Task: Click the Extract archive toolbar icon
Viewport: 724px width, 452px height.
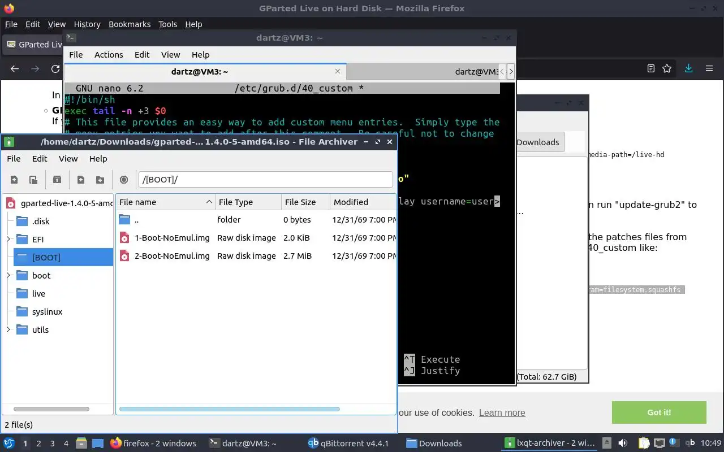Action: (x=57, y=180)
